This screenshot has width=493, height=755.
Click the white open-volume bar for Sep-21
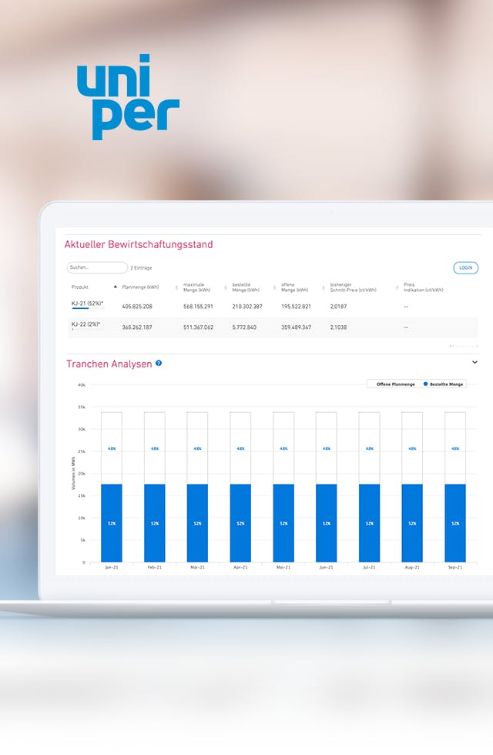[455, 448]
